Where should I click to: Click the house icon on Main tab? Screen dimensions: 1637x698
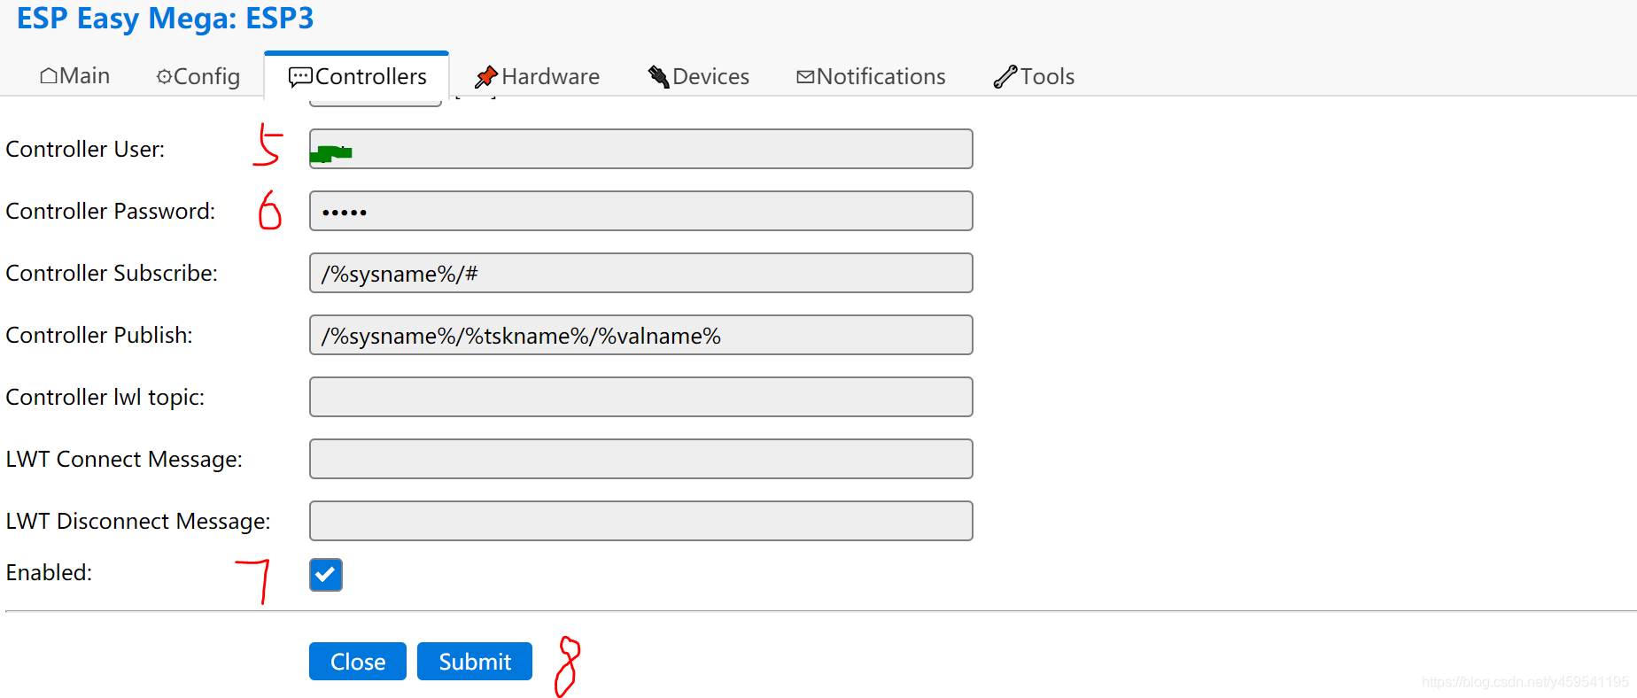(49, 76)
